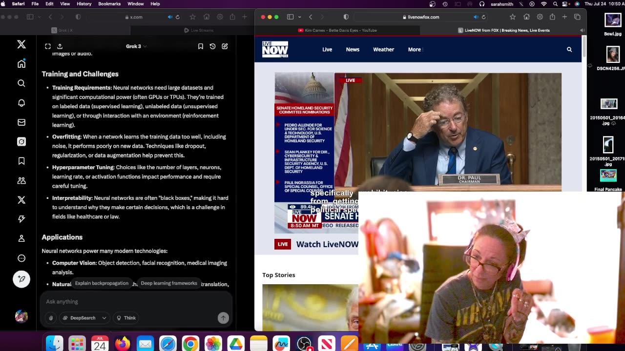Mute audio on the livenowfox.com tab

point(476,17)
